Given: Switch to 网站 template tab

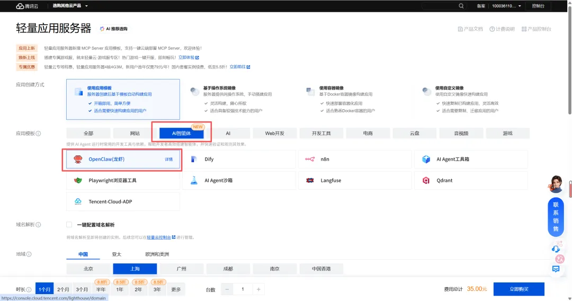Looking at the screenshot, I should pos(135,133).
